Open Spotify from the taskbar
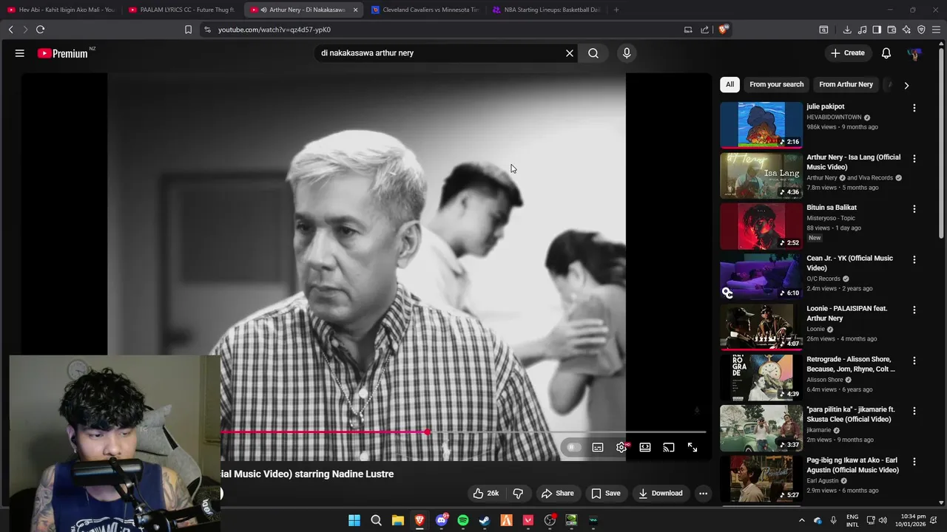This screenshot has height=532, width=947. tap(463, 520)
